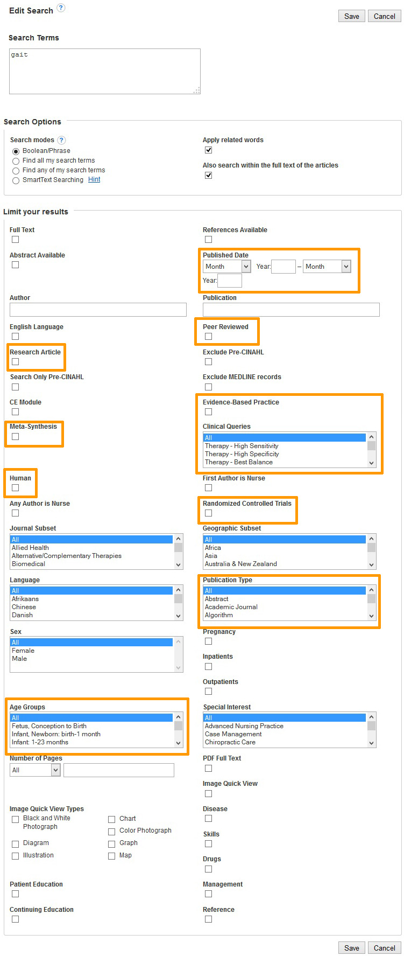Screen dimensions: 404x956
Task: Check the Map image type
Action: tap(112, 856)
